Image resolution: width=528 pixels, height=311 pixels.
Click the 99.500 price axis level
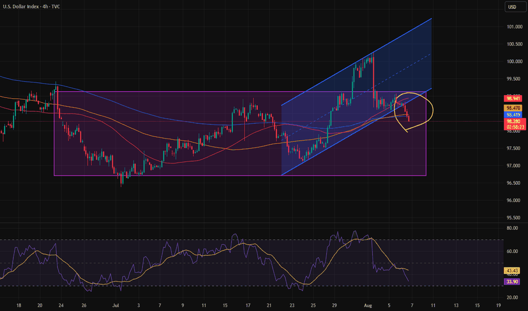coord(514,79)
